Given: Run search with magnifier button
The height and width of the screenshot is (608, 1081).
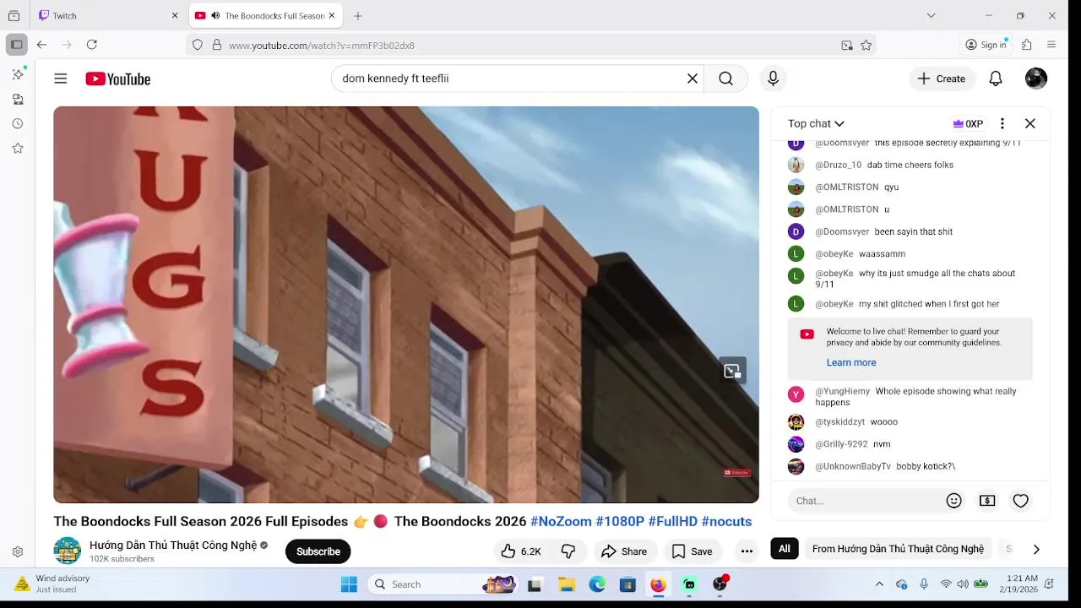Looking at the screenshot, I should (x=725, y=79).
